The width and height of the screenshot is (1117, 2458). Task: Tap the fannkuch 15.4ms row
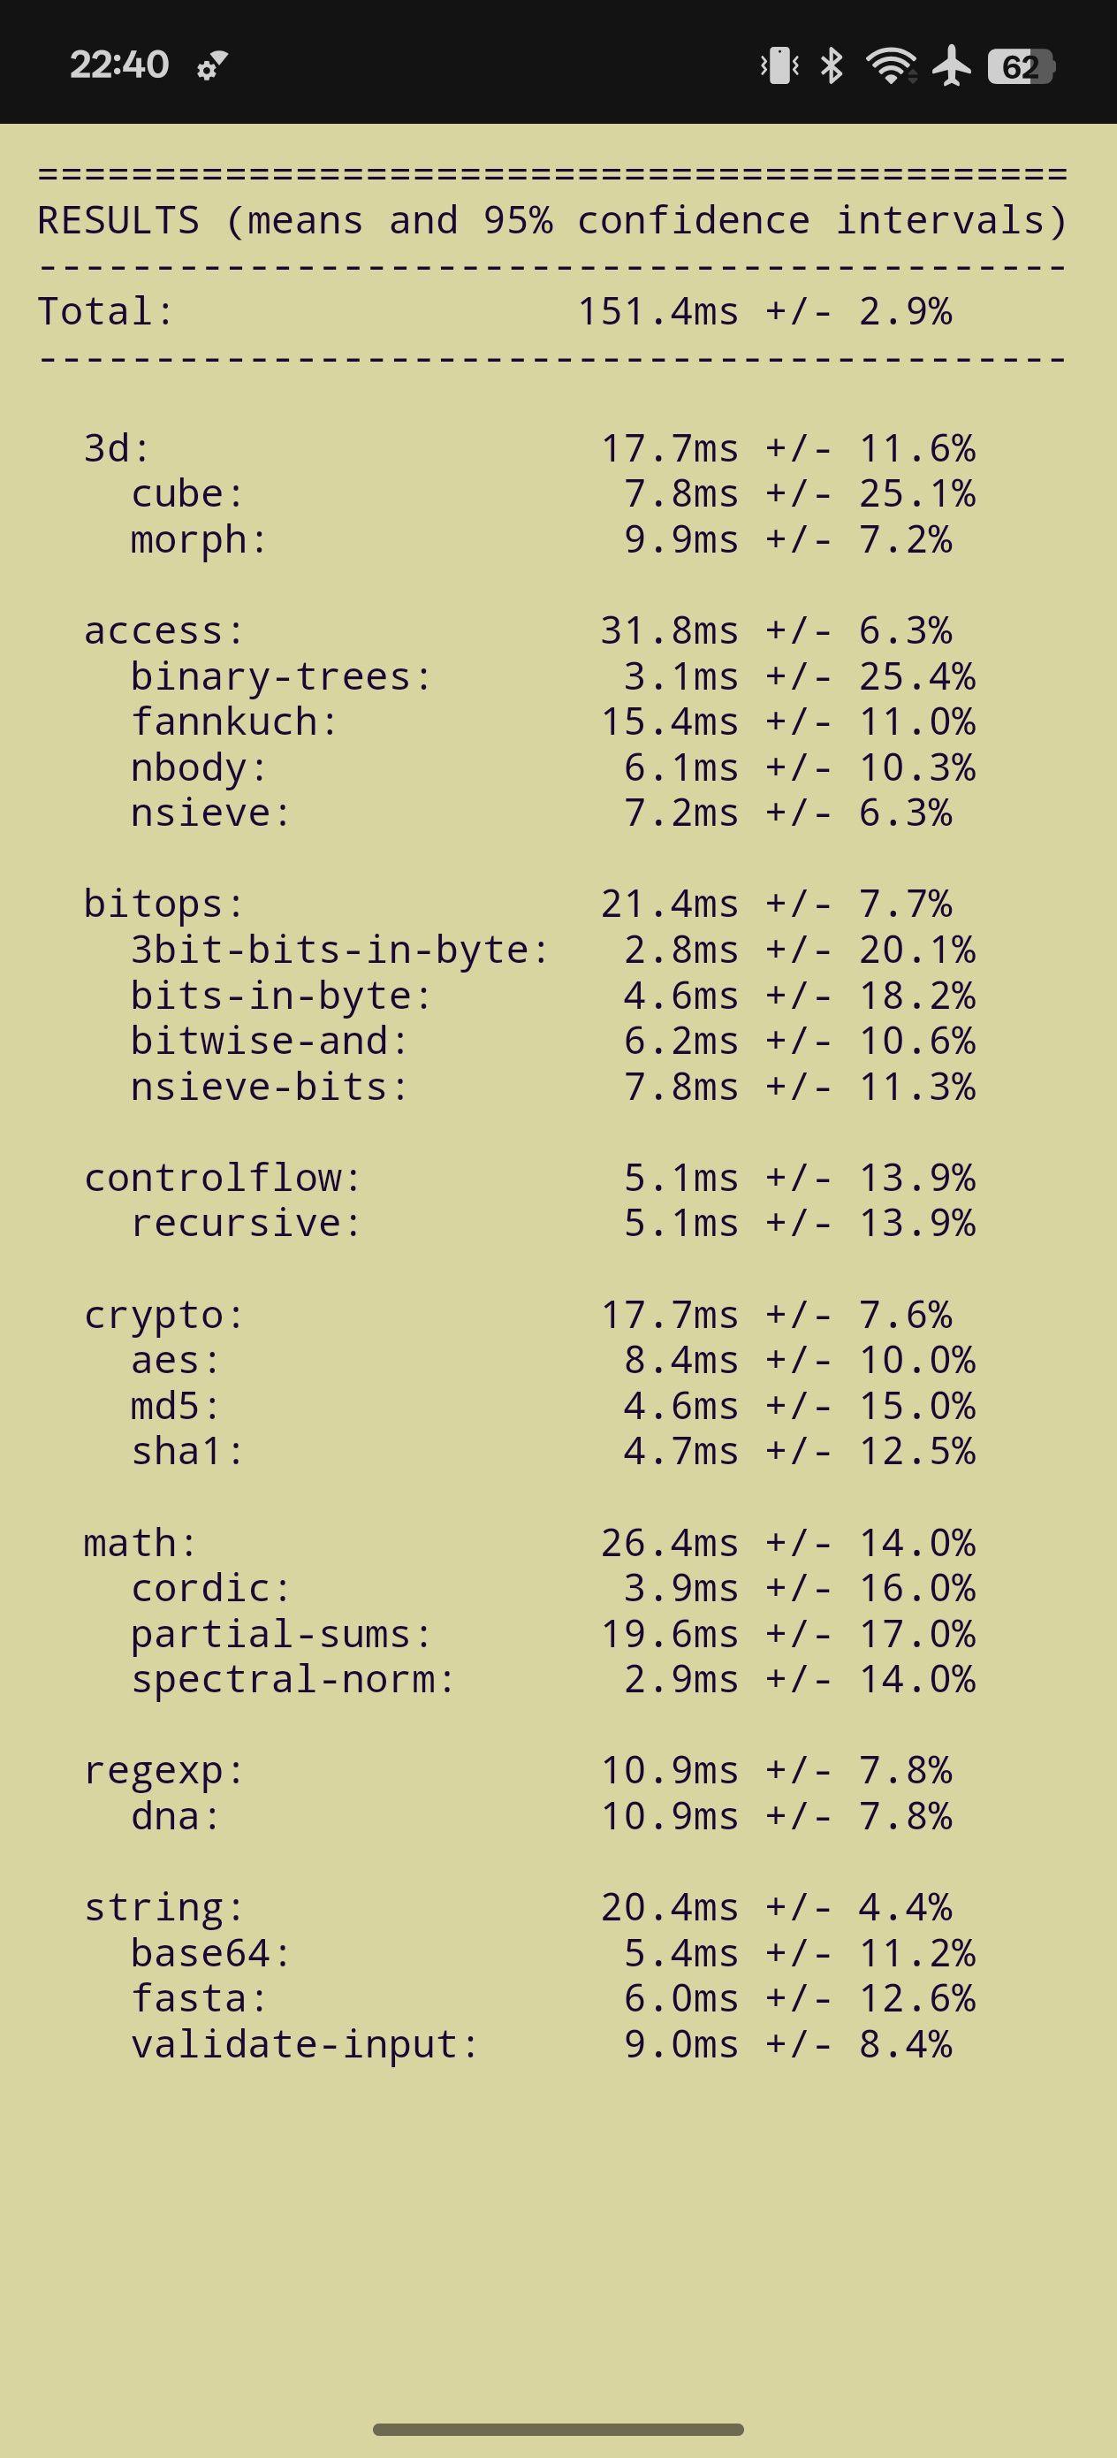(553, 722)
